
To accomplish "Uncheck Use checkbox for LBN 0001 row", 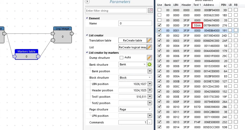I will [x=159, y=30].
